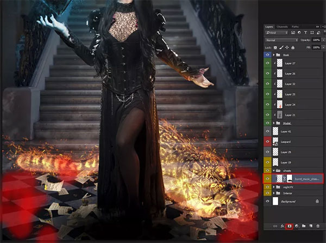Screen dimensions: 326x243
Task: Select Layer 21 thumbnail
Action: point(280,114)
